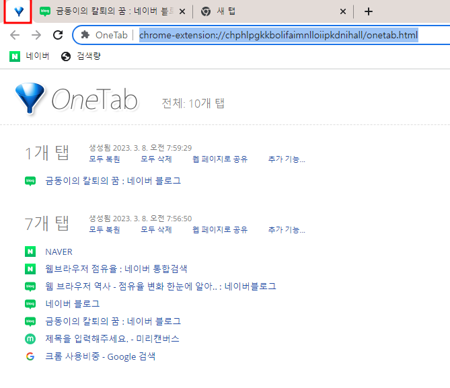
Task: Open 크롬 사용비중 - Google 검색 link
Action: click(100, 356)
